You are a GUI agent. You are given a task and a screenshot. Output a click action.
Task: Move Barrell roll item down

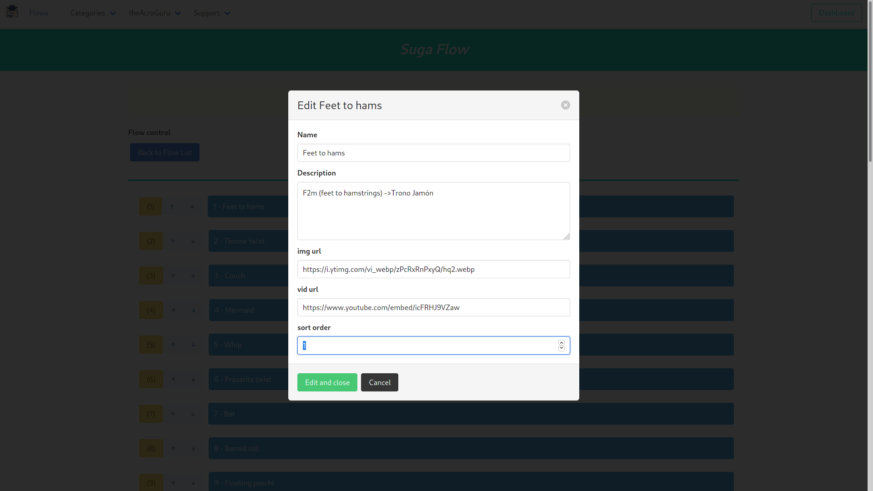[193, 449]
